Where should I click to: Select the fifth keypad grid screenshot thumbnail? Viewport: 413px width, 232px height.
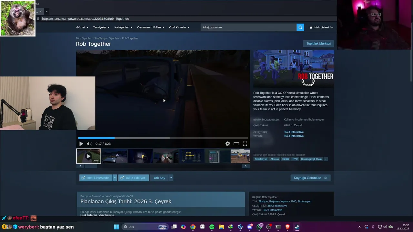click(192, 156)
